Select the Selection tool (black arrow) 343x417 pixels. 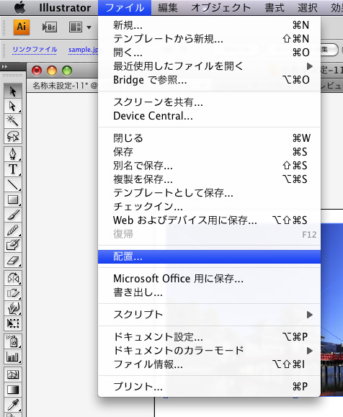click(x=13, y=91)
